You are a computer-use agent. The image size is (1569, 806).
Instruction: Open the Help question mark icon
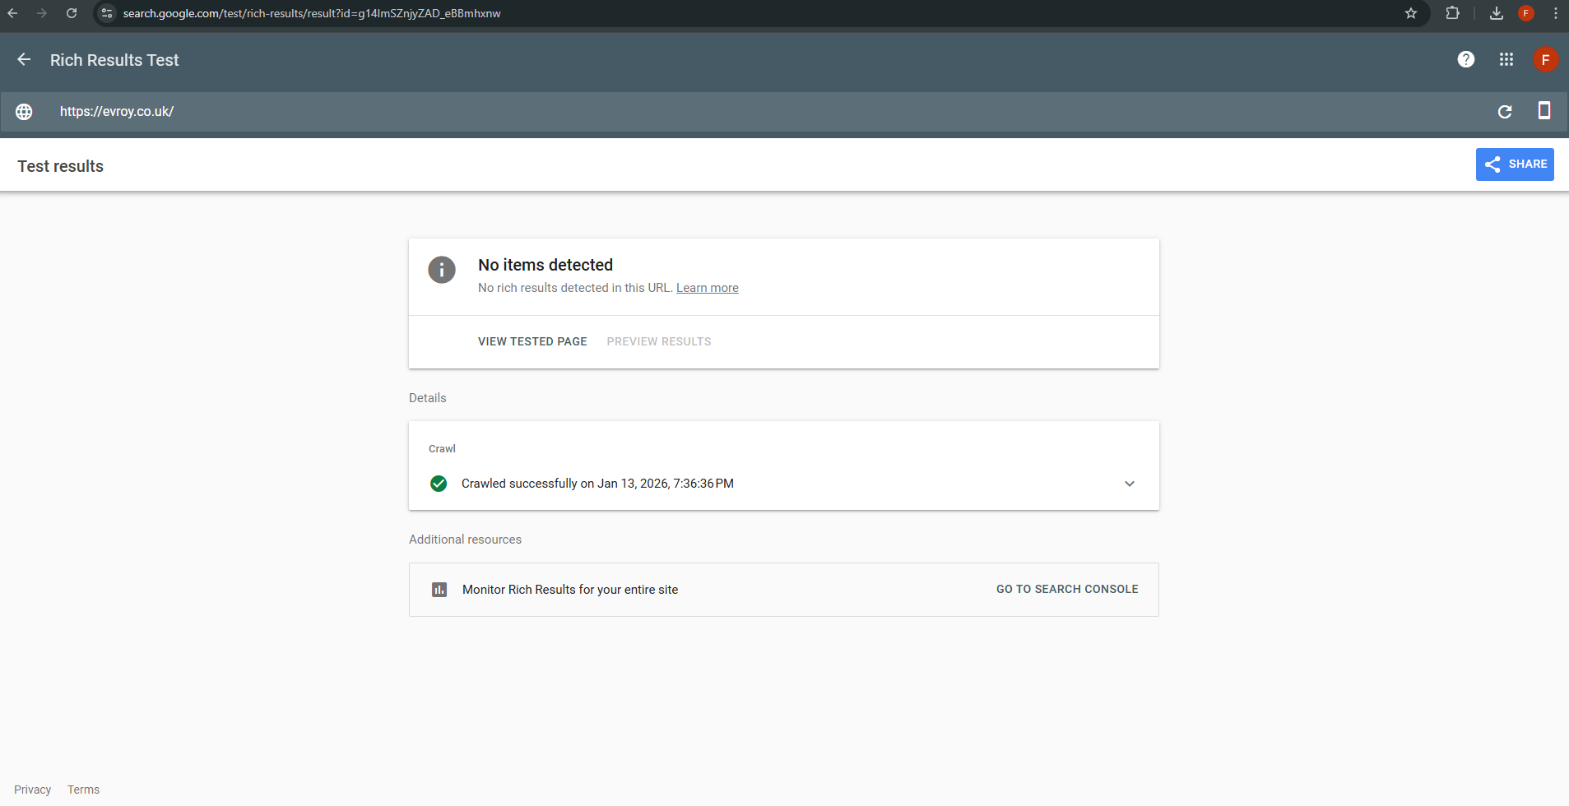[x=1465, y=60]
